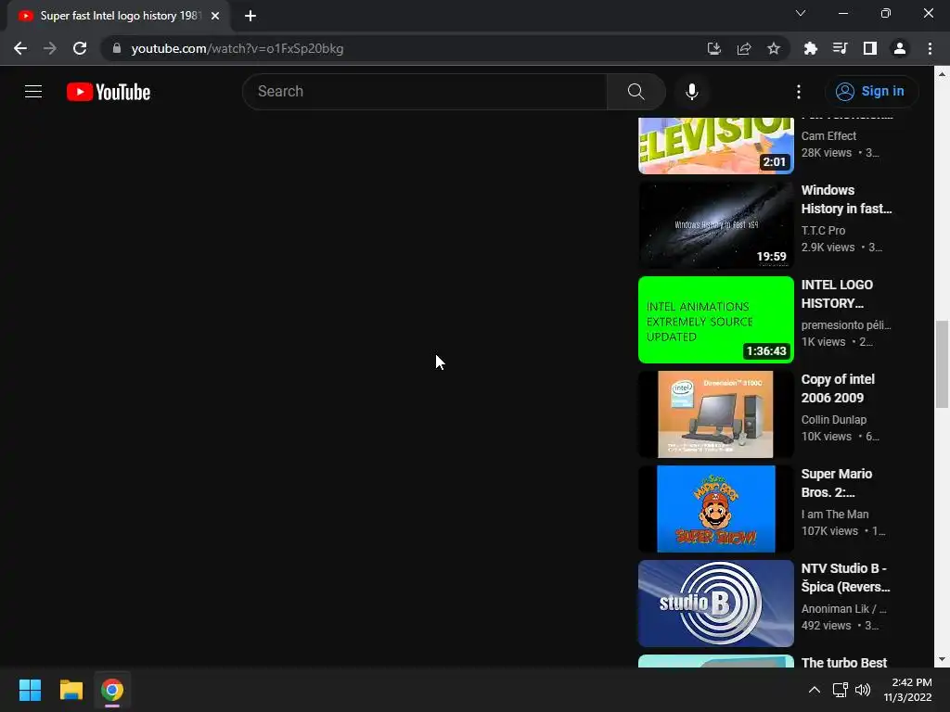Open Copy of intel 2006 2009 thumbnail
This screenshot has width=950, height=712.
click(716, 414)
